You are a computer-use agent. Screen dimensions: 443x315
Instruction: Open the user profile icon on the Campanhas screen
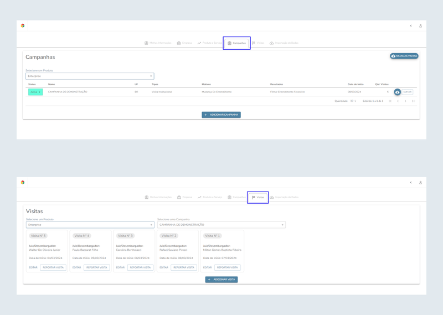pyautogui.click(x=420, y=25)
